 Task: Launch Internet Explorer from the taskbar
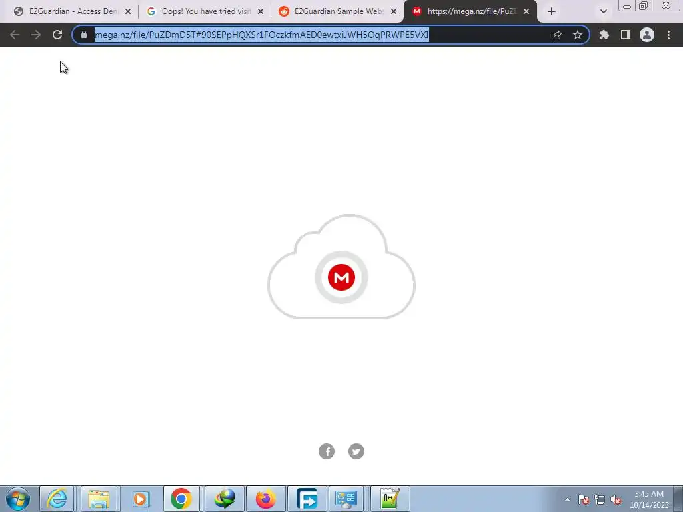57,499
